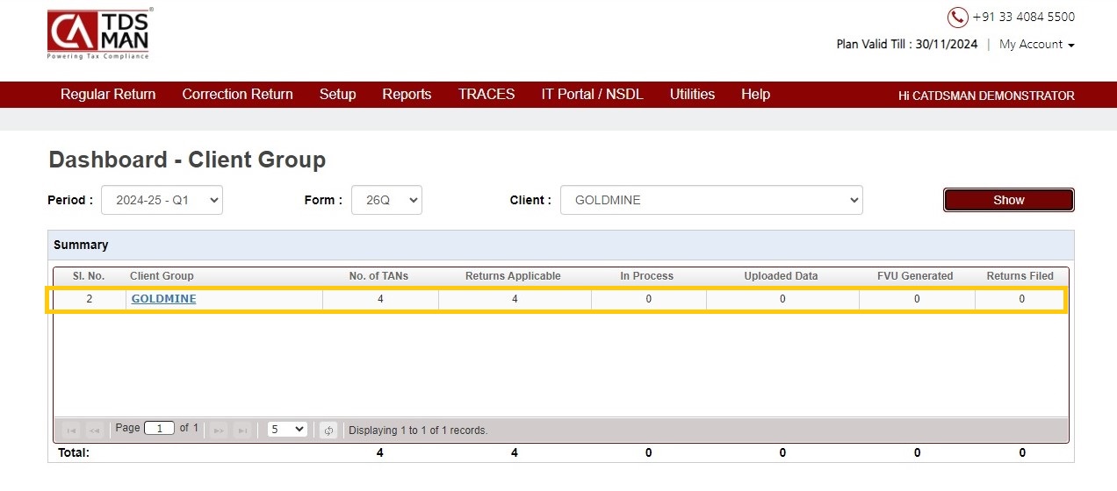Click the Returns Filed column header
Screen dimensions: 1117x491
click(1020, 275)
